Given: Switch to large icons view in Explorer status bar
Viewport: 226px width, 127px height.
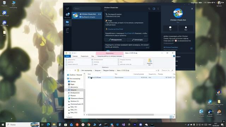Looking at the screenshot, I should coord(173,117).
